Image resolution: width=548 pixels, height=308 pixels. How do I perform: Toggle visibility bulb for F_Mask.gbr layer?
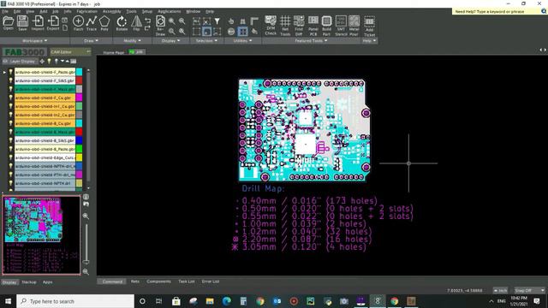click(11, 89)
